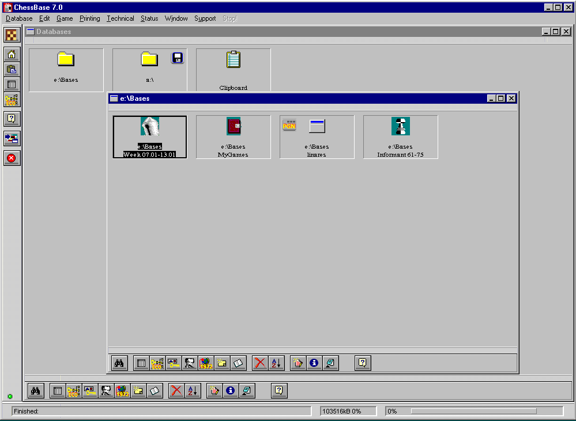576x421 pixels.
Task: Open the ECO openings key in the e:\Bases toolbar
Action: pos(157,363)
